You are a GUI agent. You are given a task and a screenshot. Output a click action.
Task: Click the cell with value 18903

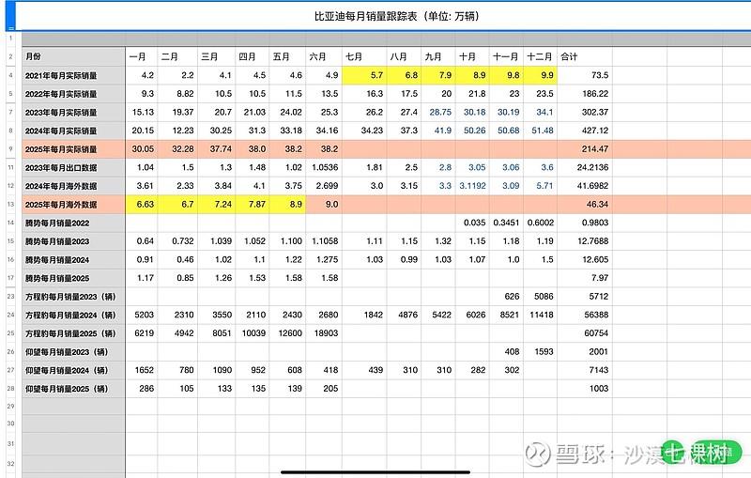coord(324,333)
